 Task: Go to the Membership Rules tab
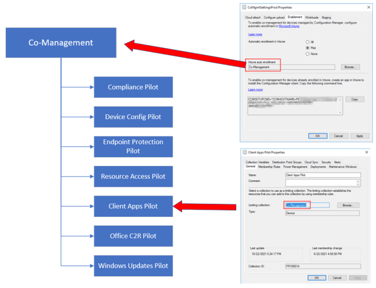(270, 167)
